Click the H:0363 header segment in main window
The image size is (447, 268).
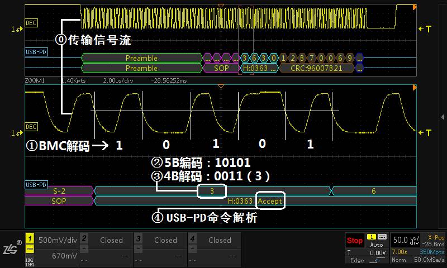[259, 68]
